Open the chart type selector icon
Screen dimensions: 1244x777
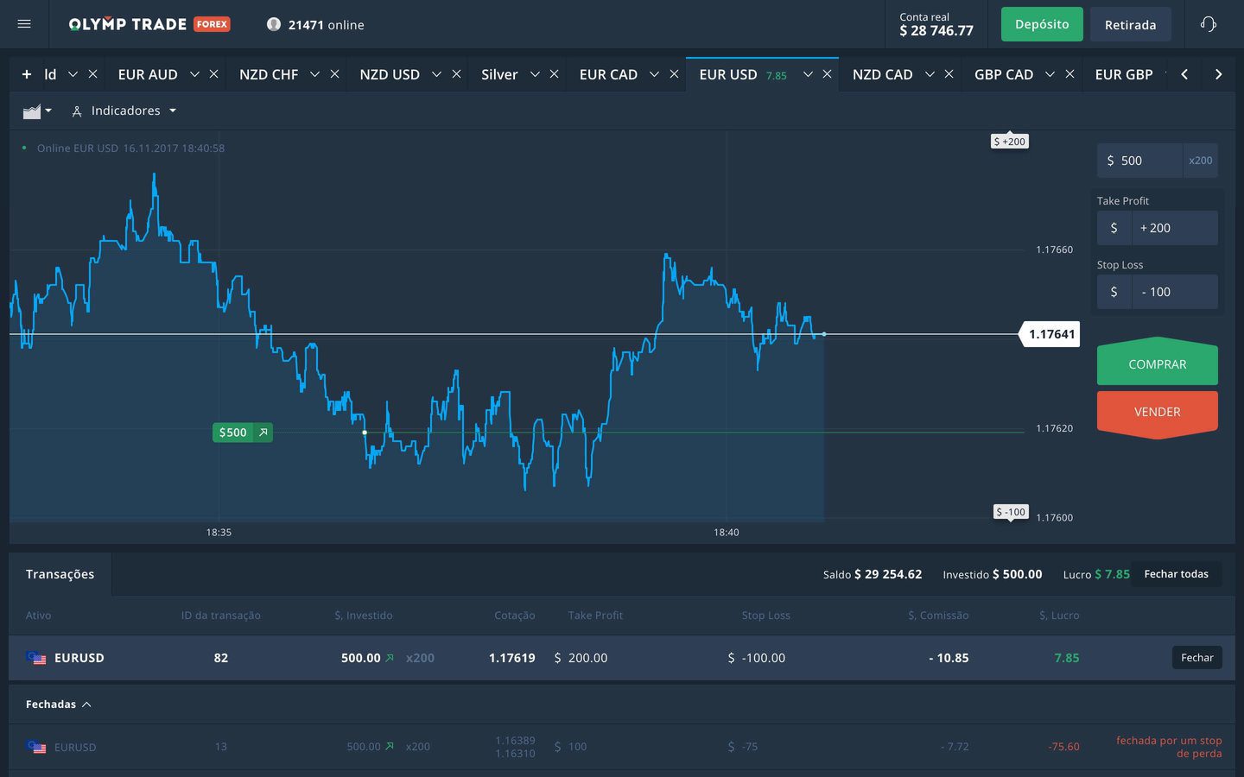click(x=36, y=111)
